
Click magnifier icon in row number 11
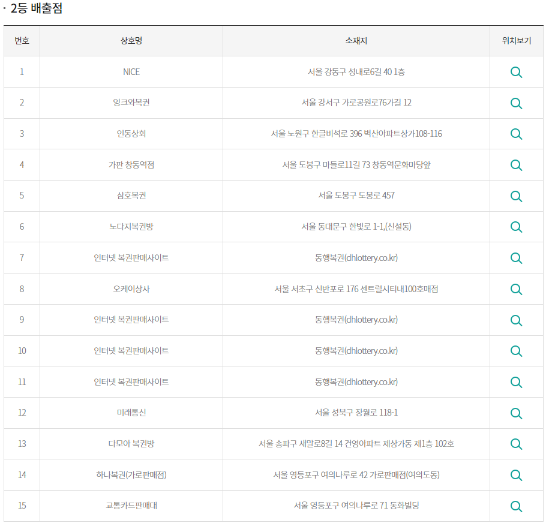(x=516, y=382)
